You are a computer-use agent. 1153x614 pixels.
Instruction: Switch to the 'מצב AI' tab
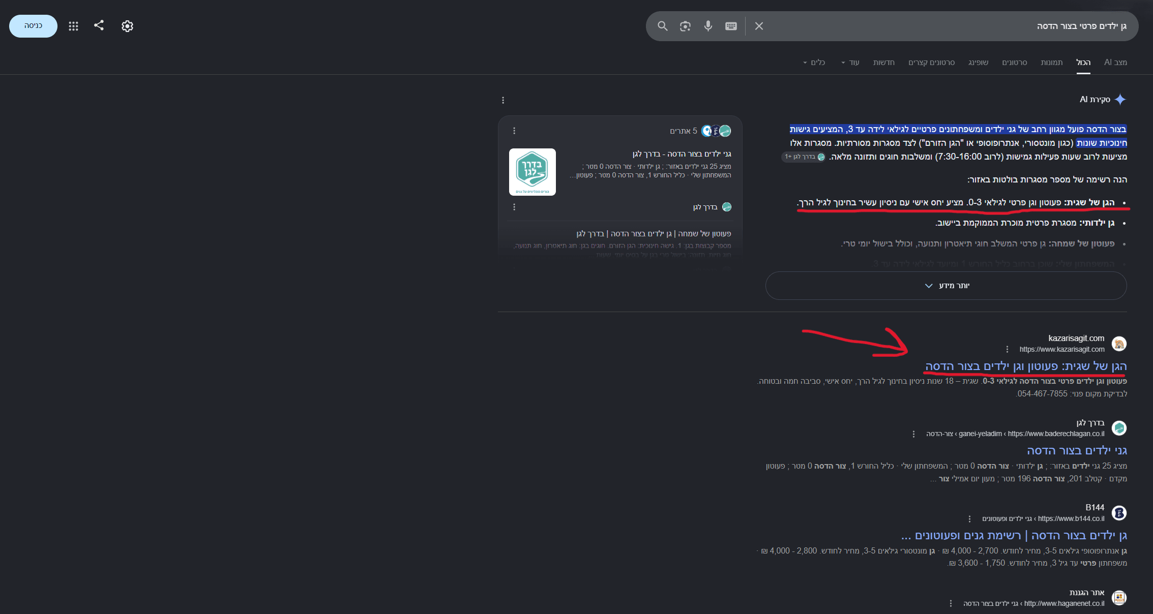pos(1115,63)
